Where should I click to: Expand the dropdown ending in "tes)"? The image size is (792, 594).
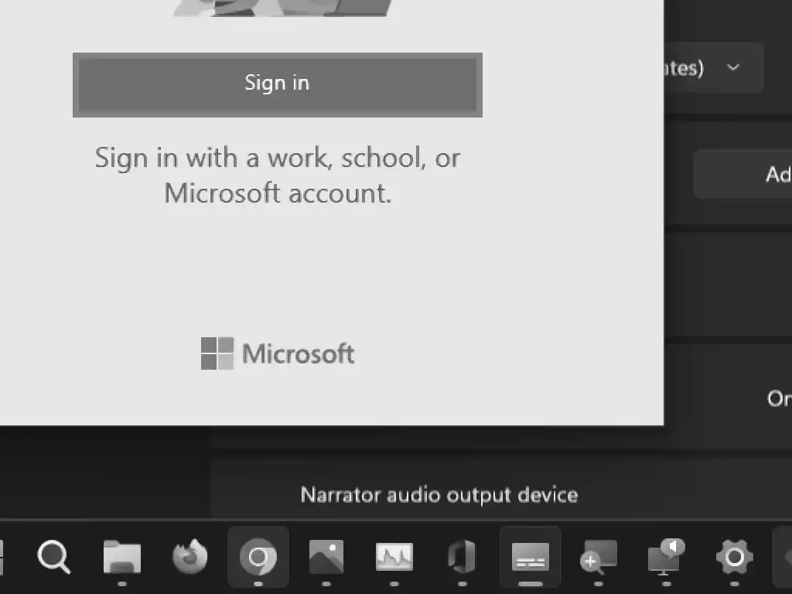tap(714, 67)
